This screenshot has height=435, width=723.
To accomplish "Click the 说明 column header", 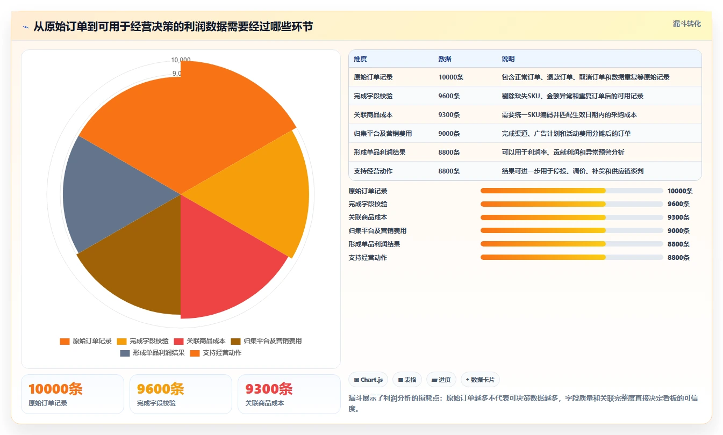I will (x=508, y=59).
